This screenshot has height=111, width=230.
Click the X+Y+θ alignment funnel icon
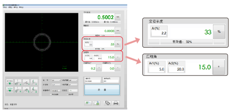point(10,82)
